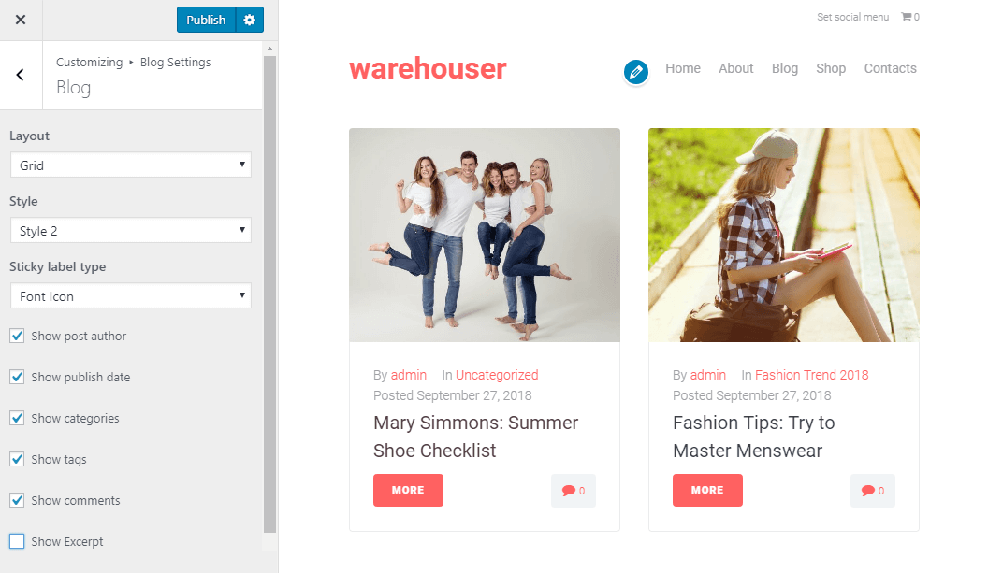The image size is (988, 573).
Task: Go back using the left chevron arrow
Action: tap(21, 75)
